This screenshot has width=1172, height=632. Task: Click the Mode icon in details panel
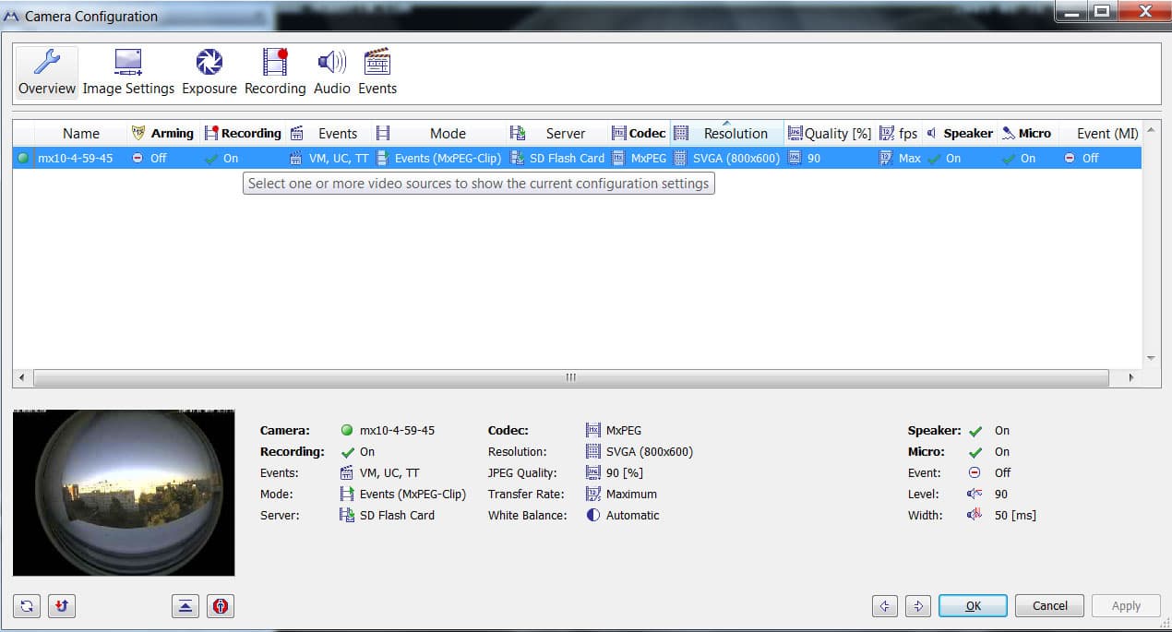tap(347, 494)
